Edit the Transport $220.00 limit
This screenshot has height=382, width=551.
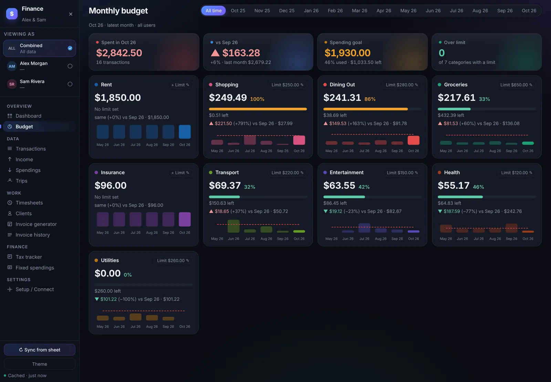[x=287, y=173]
